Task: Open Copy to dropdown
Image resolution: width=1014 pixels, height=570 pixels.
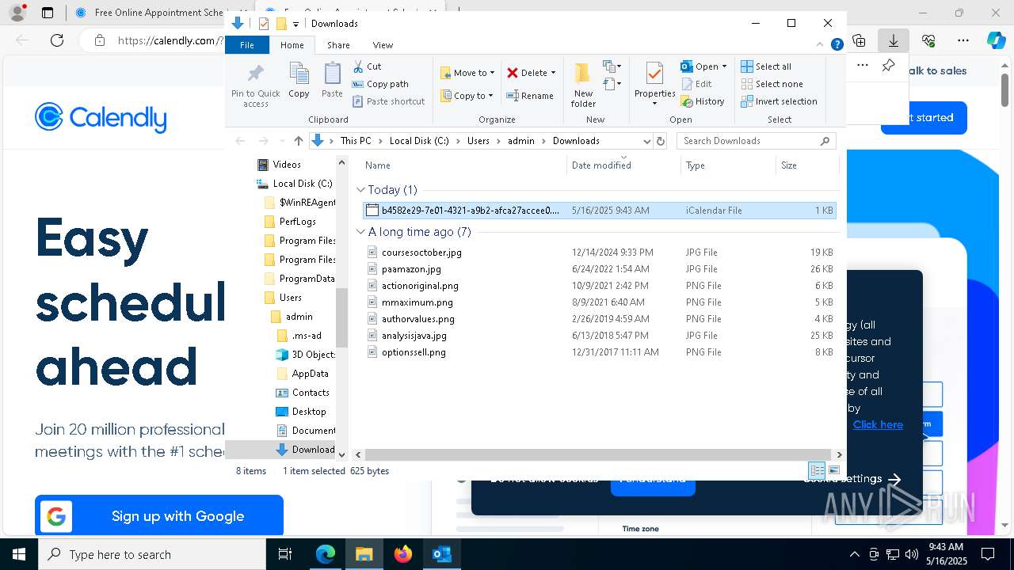Action: (x=467, y=96)
